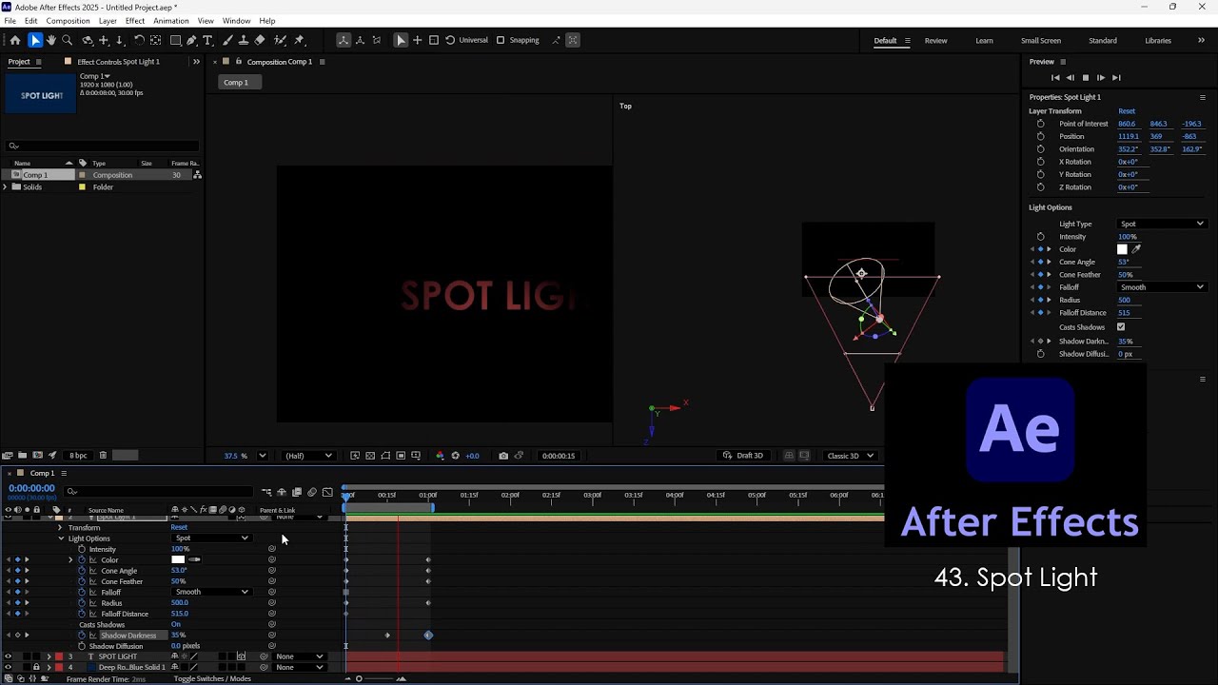Hide the Deep Royal Blue Solid layer eye
This screenshot has height=685, width=1218.
[8, 667]
